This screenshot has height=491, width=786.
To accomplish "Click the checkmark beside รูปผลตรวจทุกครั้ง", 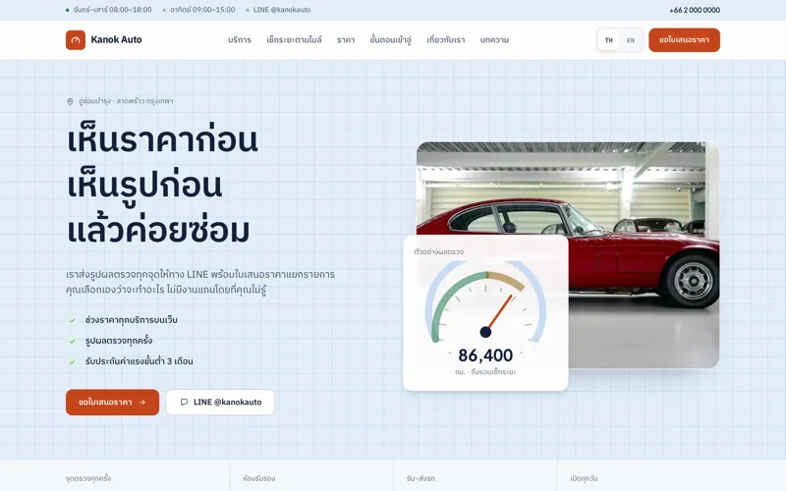I will [72, 341].
